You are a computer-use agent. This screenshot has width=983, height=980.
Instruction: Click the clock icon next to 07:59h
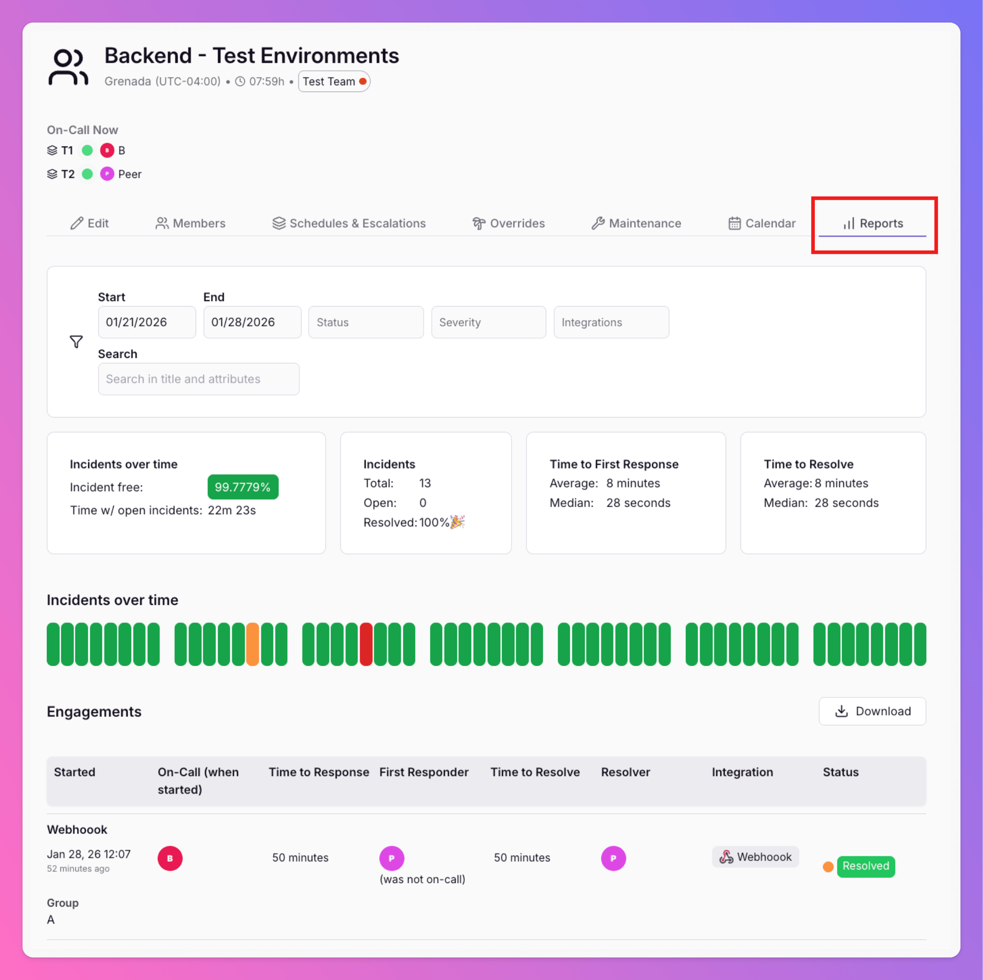(x=240, y=82)
